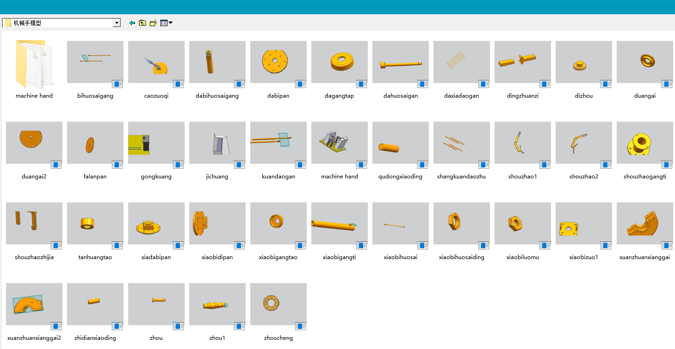
Task: Click the 'jichuang' file name label
Action: pos(217,177)
